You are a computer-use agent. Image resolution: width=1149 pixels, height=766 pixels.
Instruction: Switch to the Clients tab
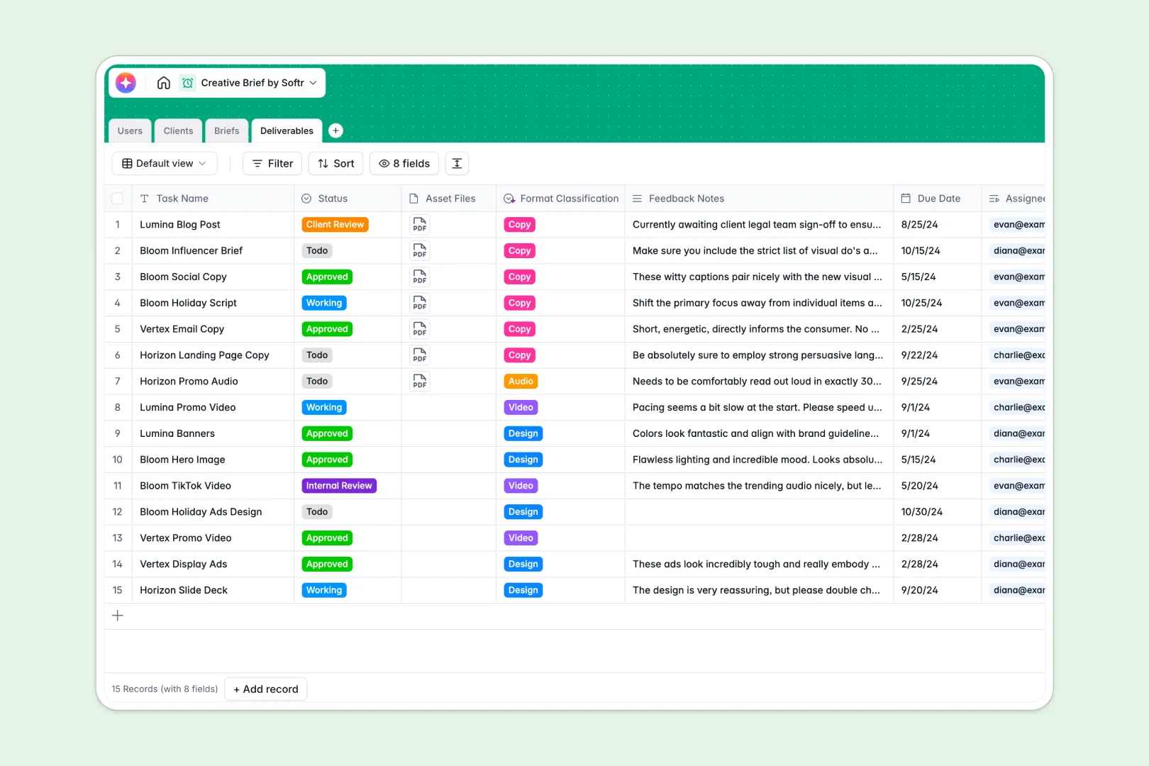tap(178, 131)
